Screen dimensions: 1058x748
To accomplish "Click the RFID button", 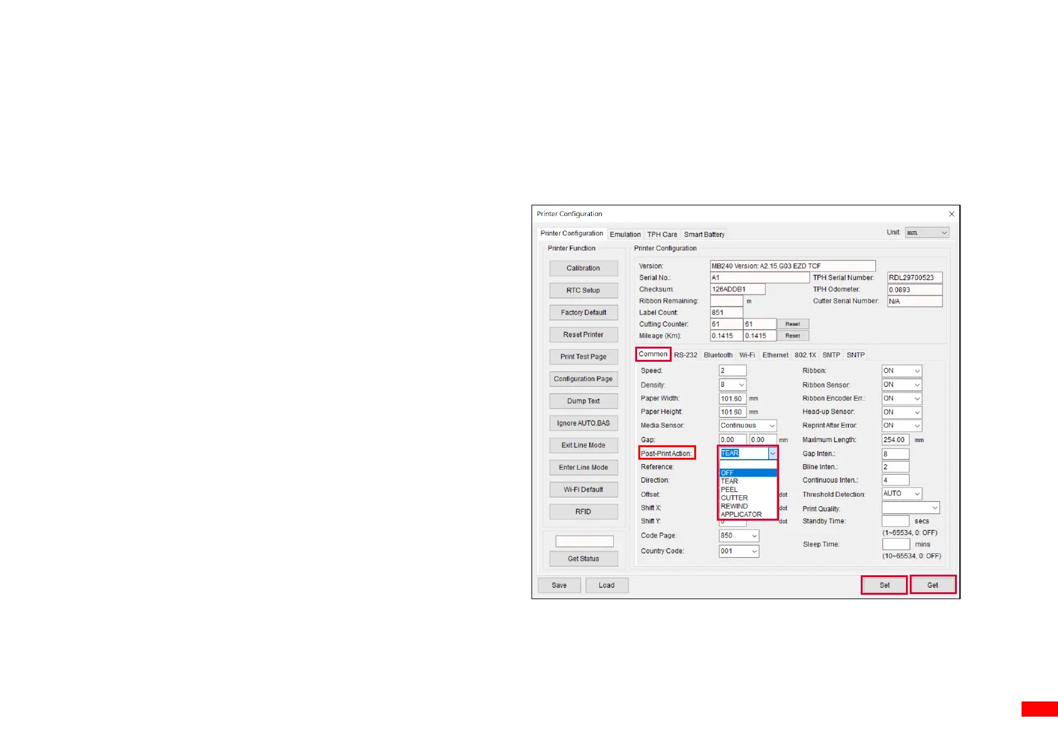I will pos(583,512).
